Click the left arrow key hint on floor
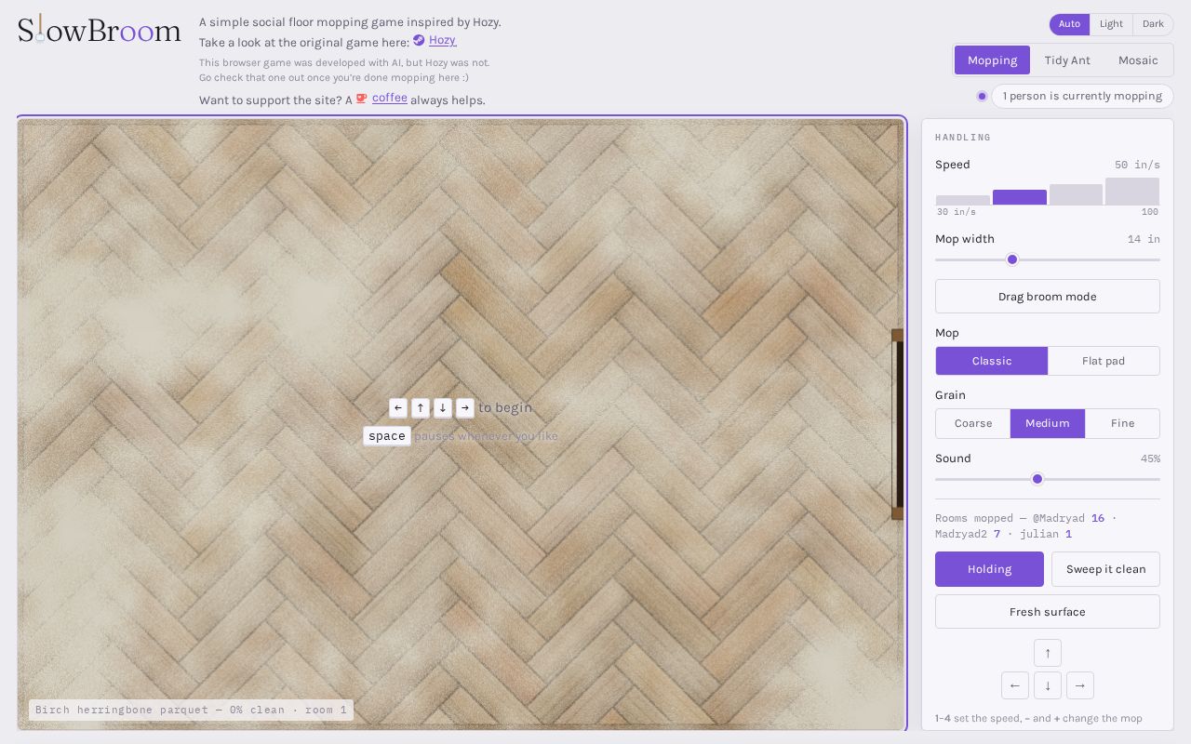Screen dimensions: 1191x744 pyautogui.click(x=398, y=407)
